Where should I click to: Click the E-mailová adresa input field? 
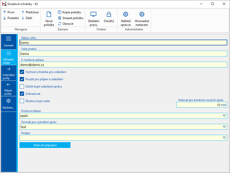(123, 65)
